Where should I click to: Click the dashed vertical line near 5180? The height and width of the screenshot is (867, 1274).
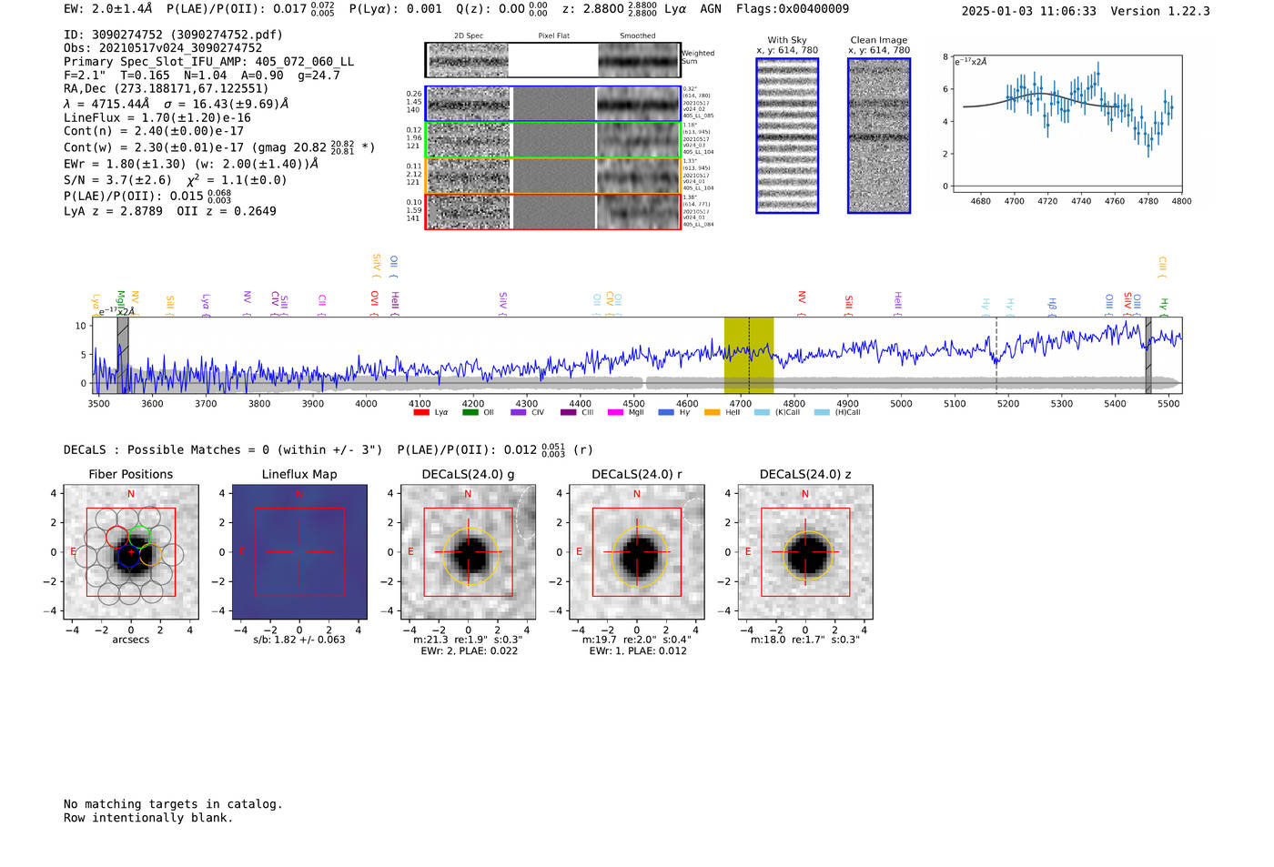(996, 355)
